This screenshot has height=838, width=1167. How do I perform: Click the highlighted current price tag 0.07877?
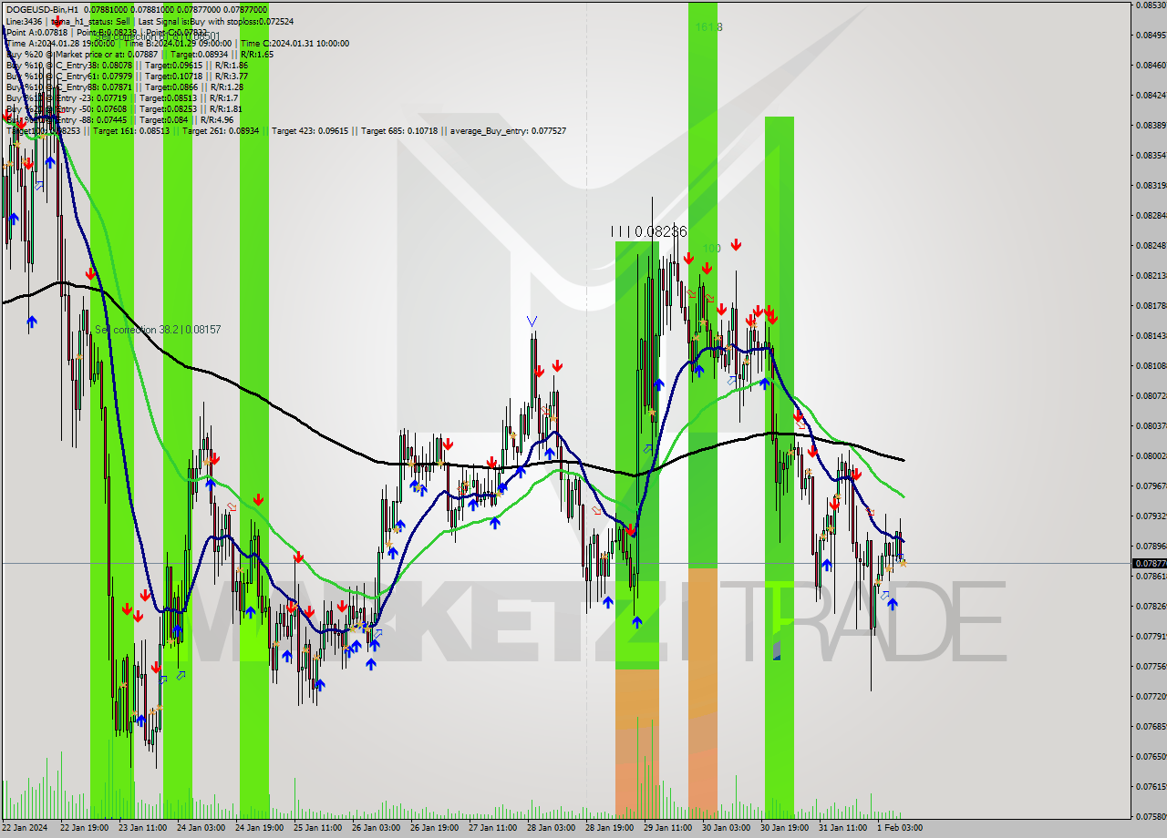pos(1149,563)
